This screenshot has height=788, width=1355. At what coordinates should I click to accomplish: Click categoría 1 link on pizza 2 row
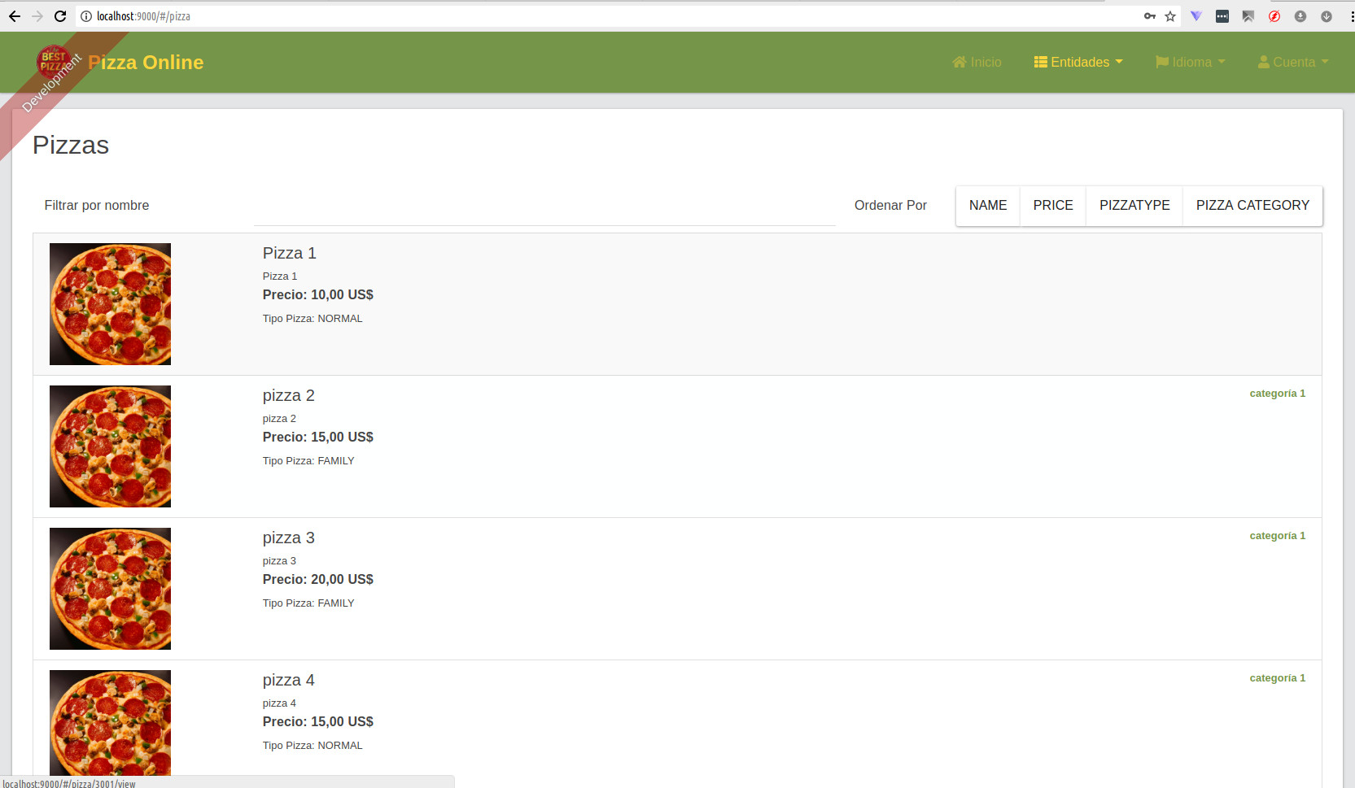click(1277, 394)
